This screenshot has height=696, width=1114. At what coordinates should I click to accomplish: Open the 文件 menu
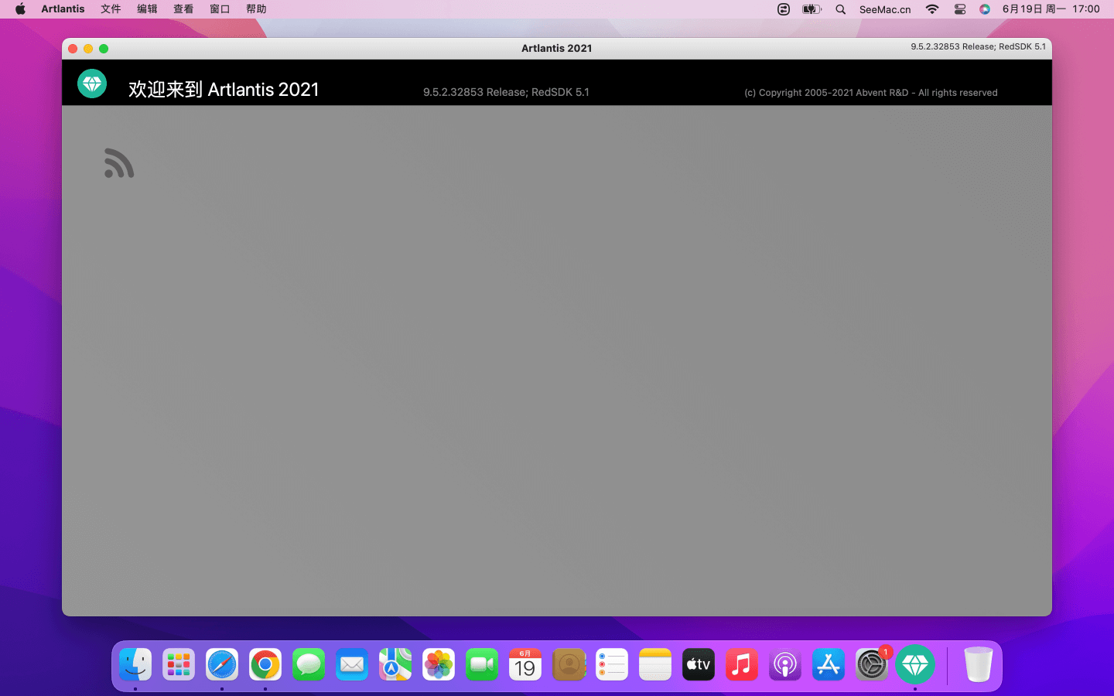coord(111,9)
